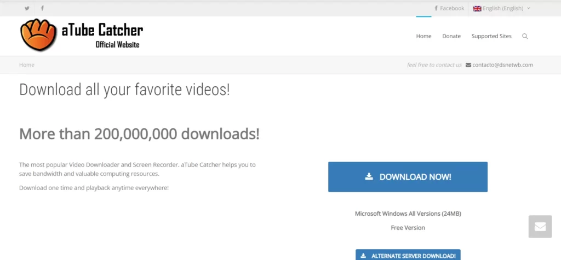Click 'feel free to contact us' text
This screenshot has height=260, width=561.
click(434, 65)
